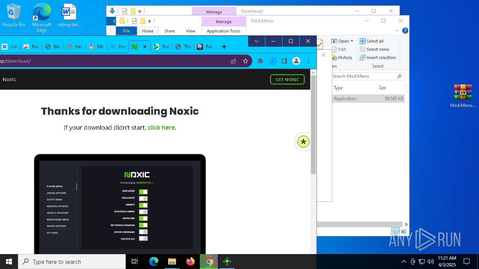Click History button in Explorer ribbon
The image size is (479, 269).
[x=342, y=58]
